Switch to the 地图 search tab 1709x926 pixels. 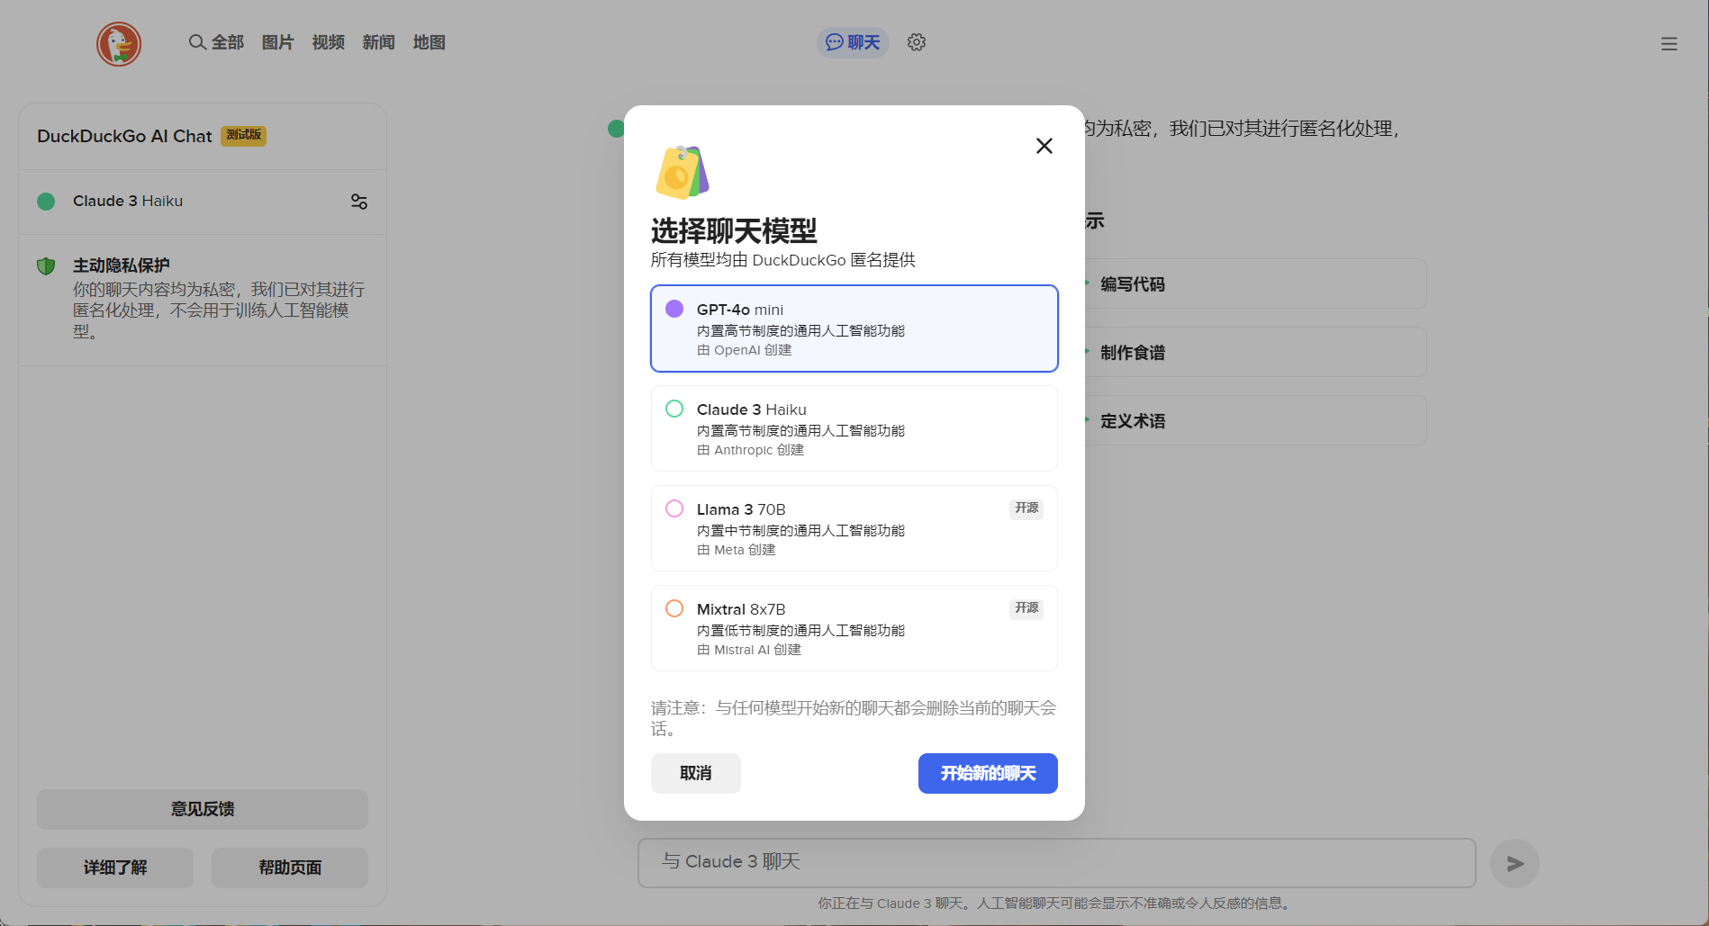[430, 42]
